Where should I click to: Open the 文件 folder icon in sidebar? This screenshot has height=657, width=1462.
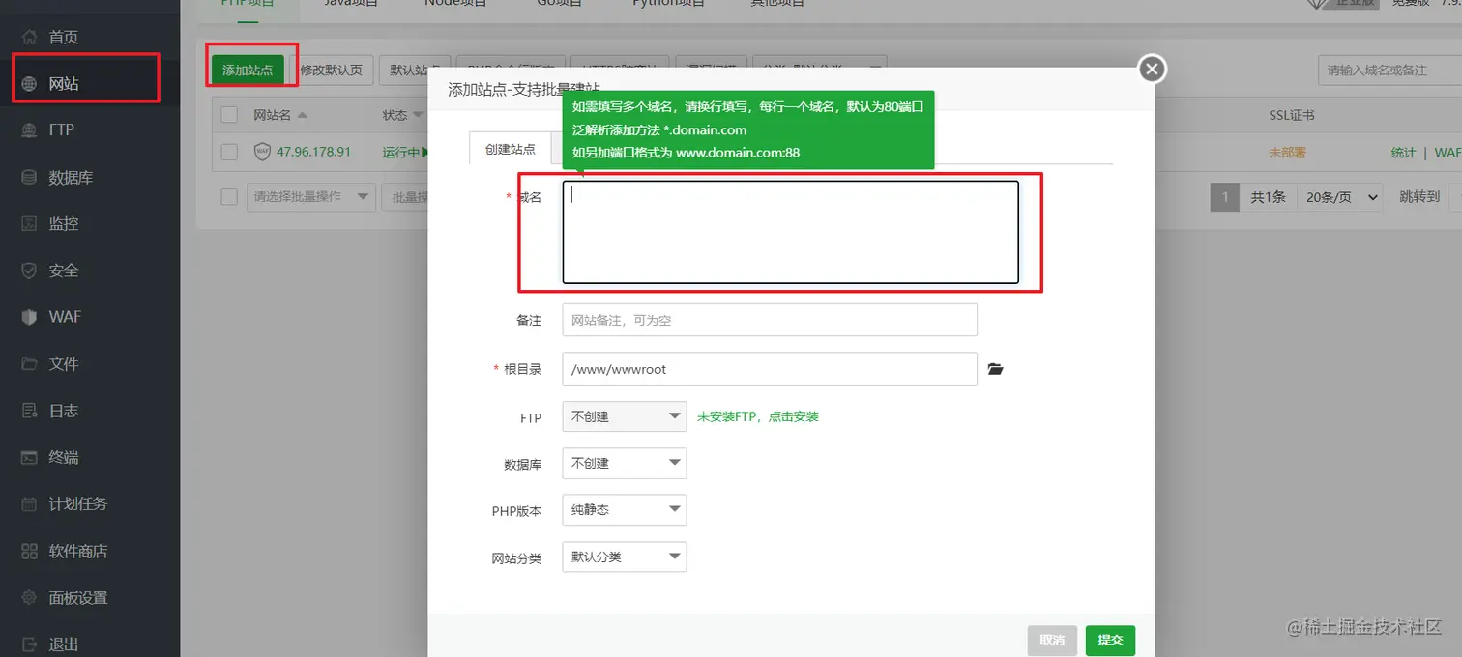pos(29,363)
